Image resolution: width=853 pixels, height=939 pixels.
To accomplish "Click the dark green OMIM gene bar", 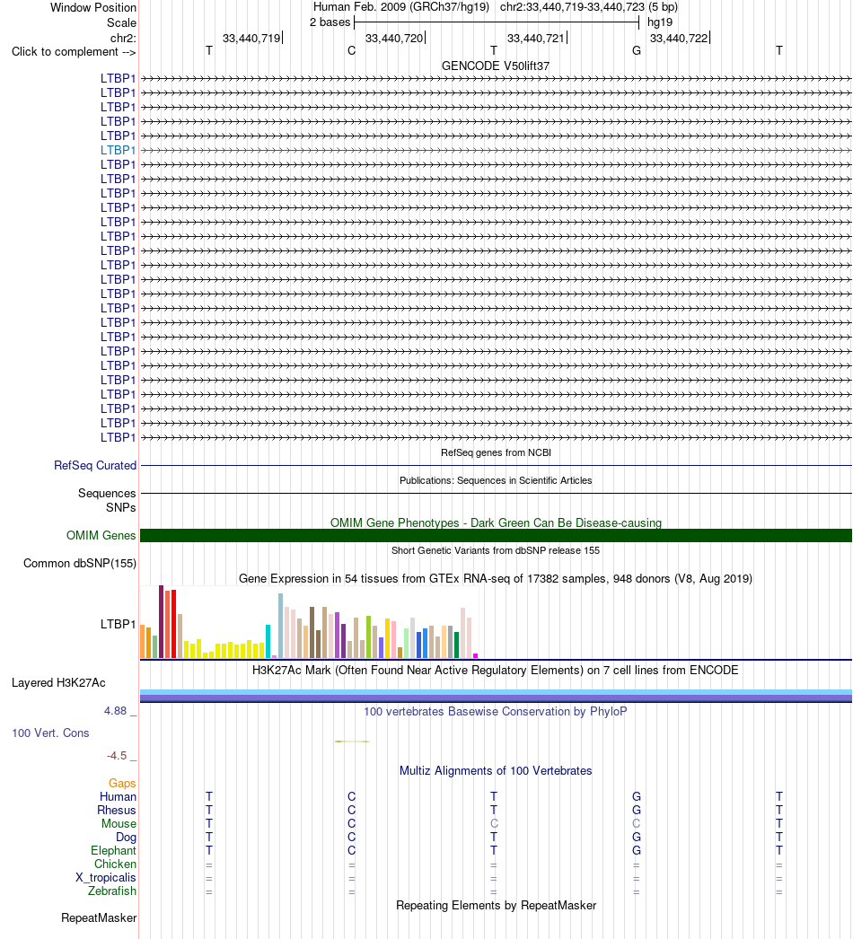I will pyautogui.click(x=496, y=535).
